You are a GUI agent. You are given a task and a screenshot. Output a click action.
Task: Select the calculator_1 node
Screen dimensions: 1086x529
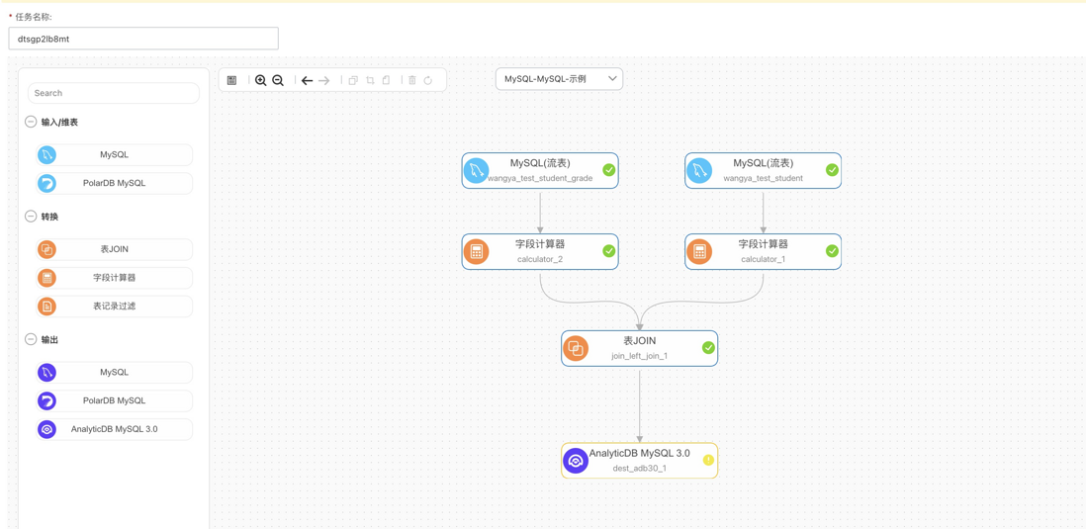click(764, 251)
